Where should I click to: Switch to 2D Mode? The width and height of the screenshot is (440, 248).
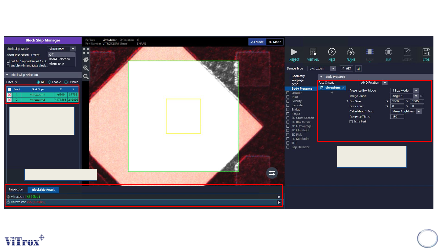click(x=257, y=42)
